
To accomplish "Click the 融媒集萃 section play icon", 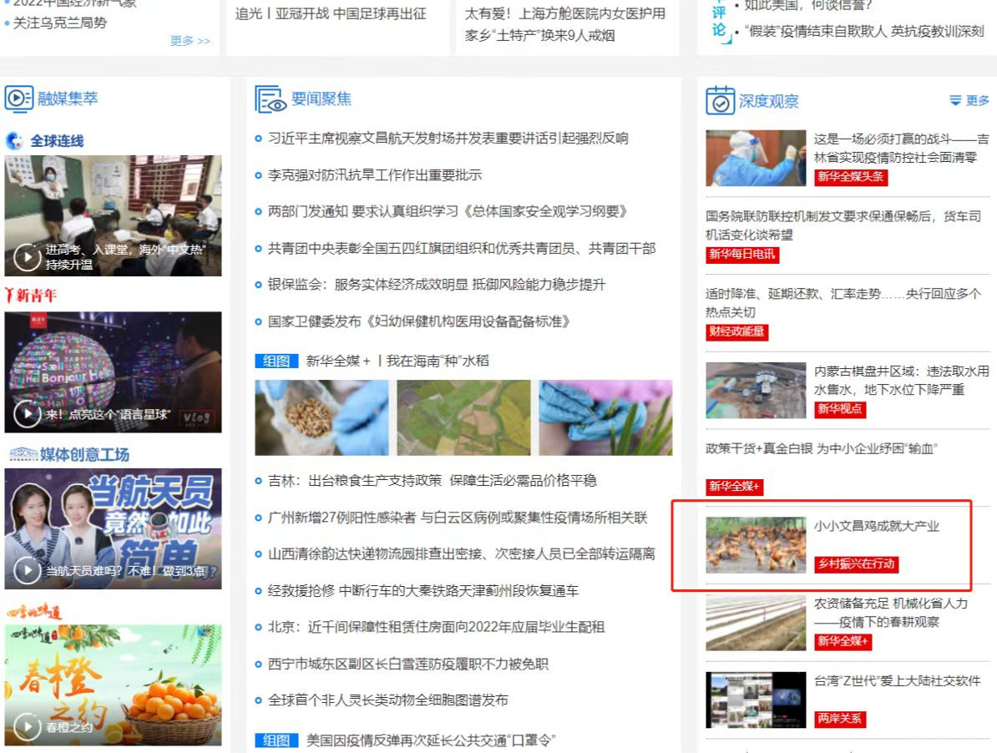I will 20,99.
